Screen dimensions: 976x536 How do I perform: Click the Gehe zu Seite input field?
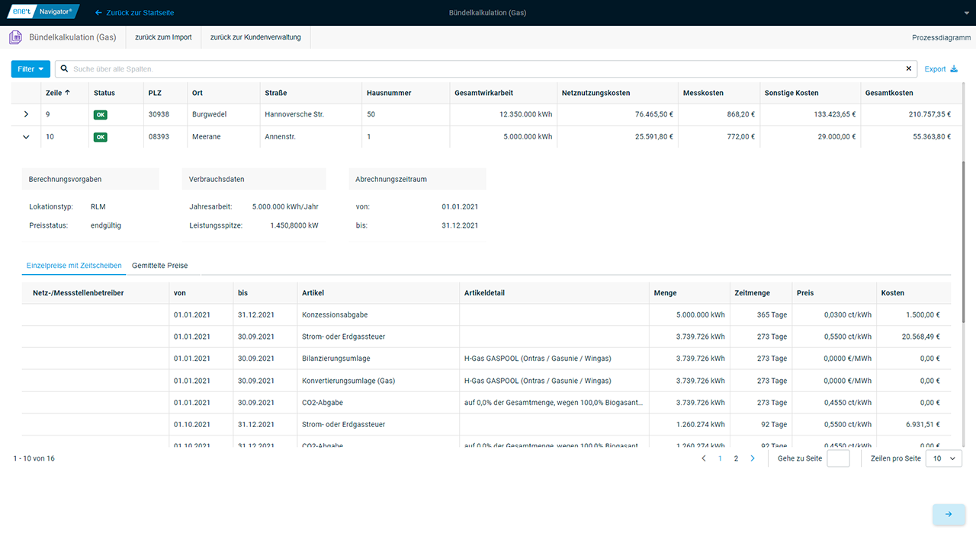click(838, 458)
